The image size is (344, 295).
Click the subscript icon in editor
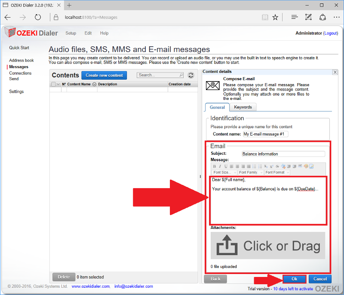tap(266, 166)
